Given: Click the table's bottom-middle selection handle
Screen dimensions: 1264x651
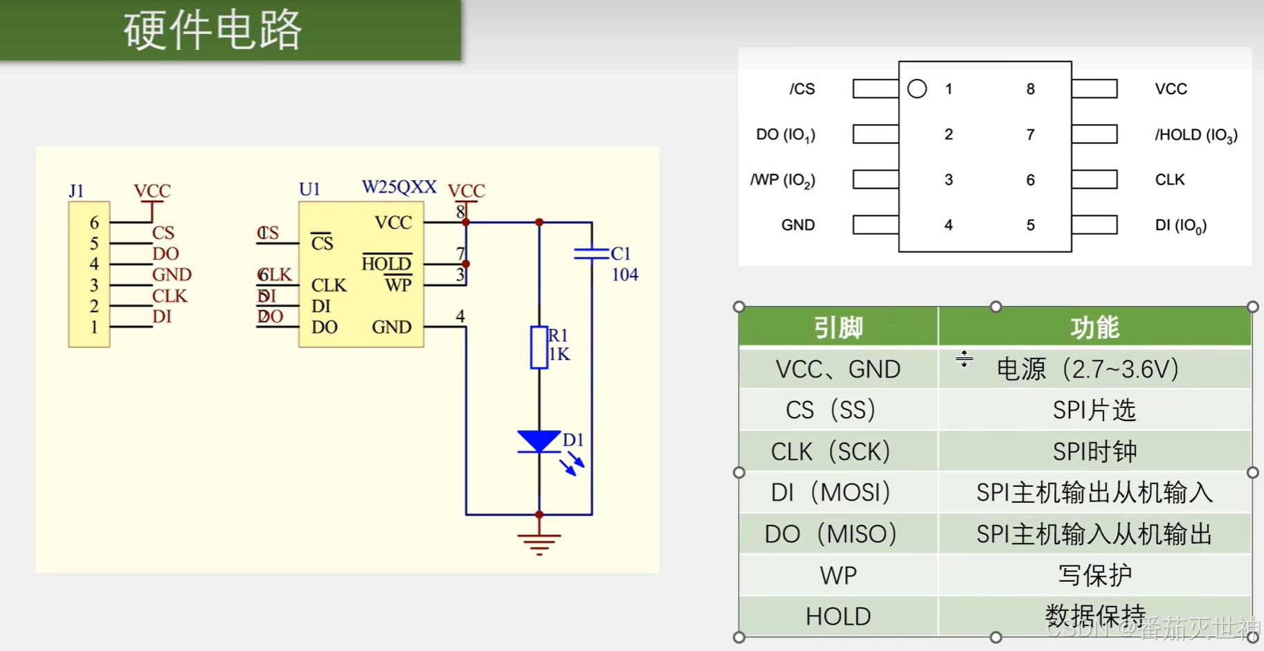Looking at the screenshot, I should (x=996, y=637).
